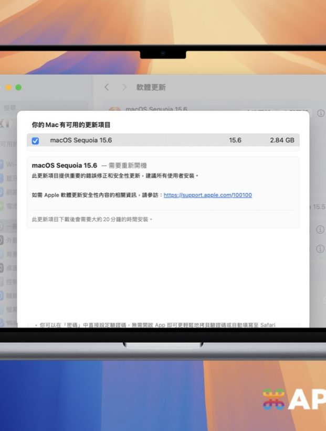Click the lowest info icon on right edge
Image resolution: width=326 pixels, height=431 pixels.
point(320,249)
